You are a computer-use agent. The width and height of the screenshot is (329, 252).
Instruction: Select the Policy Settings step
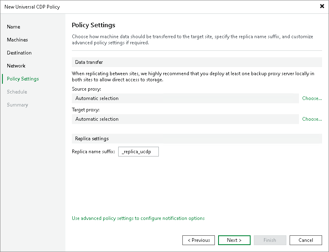[22, 79]
